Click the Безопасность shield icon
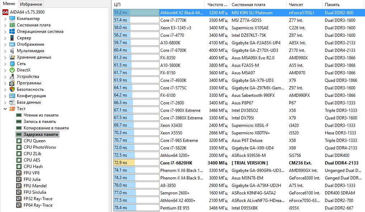 [12, 89]
